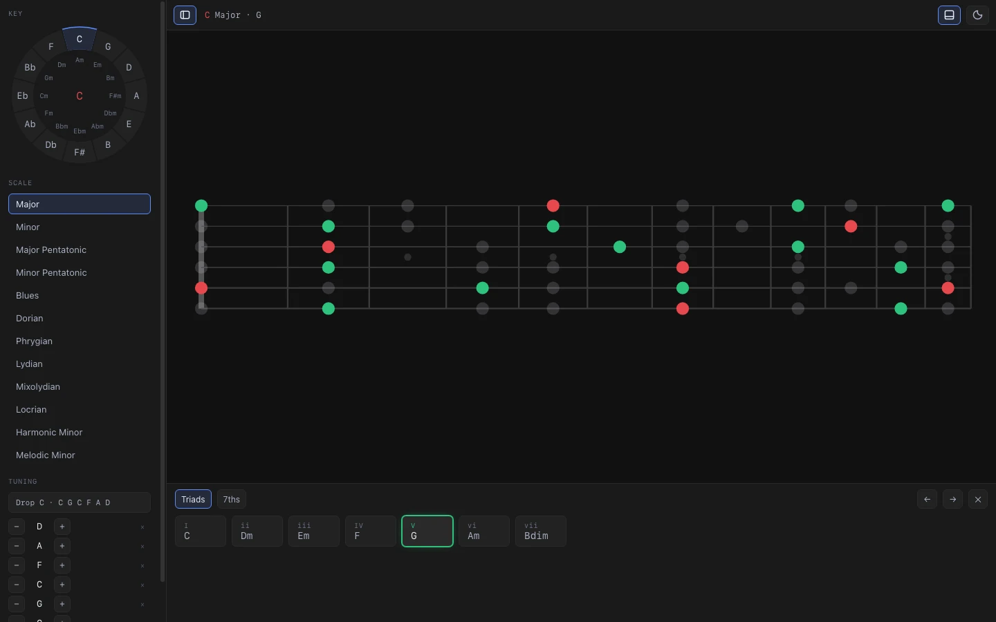The image size is (996, 622).
Task: Pick Ebm on the inner circle
Action: 80,131
